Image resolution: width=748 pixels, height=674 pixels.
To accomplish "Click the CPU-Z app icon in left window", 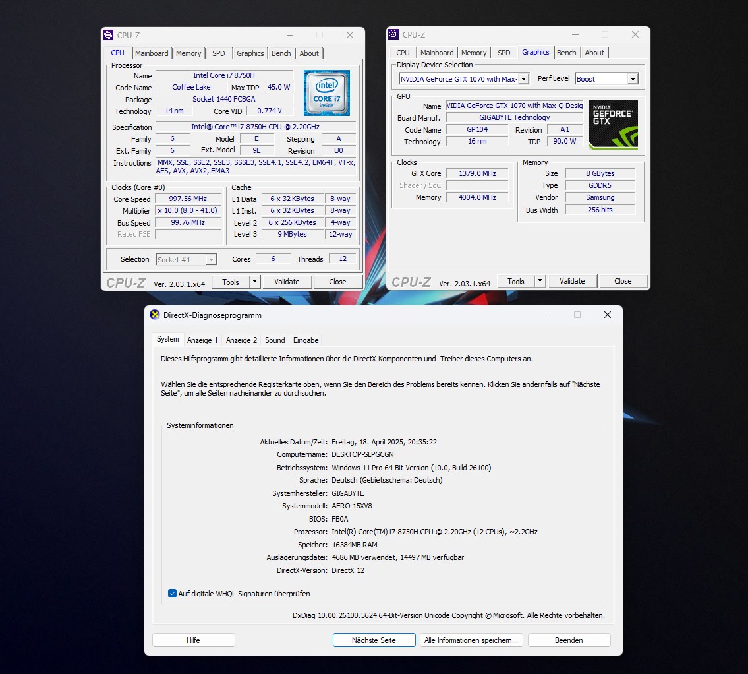I will coord(109,35).
